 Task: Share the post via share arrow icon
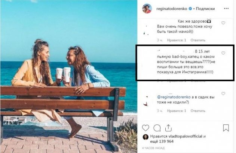(169, 128)
